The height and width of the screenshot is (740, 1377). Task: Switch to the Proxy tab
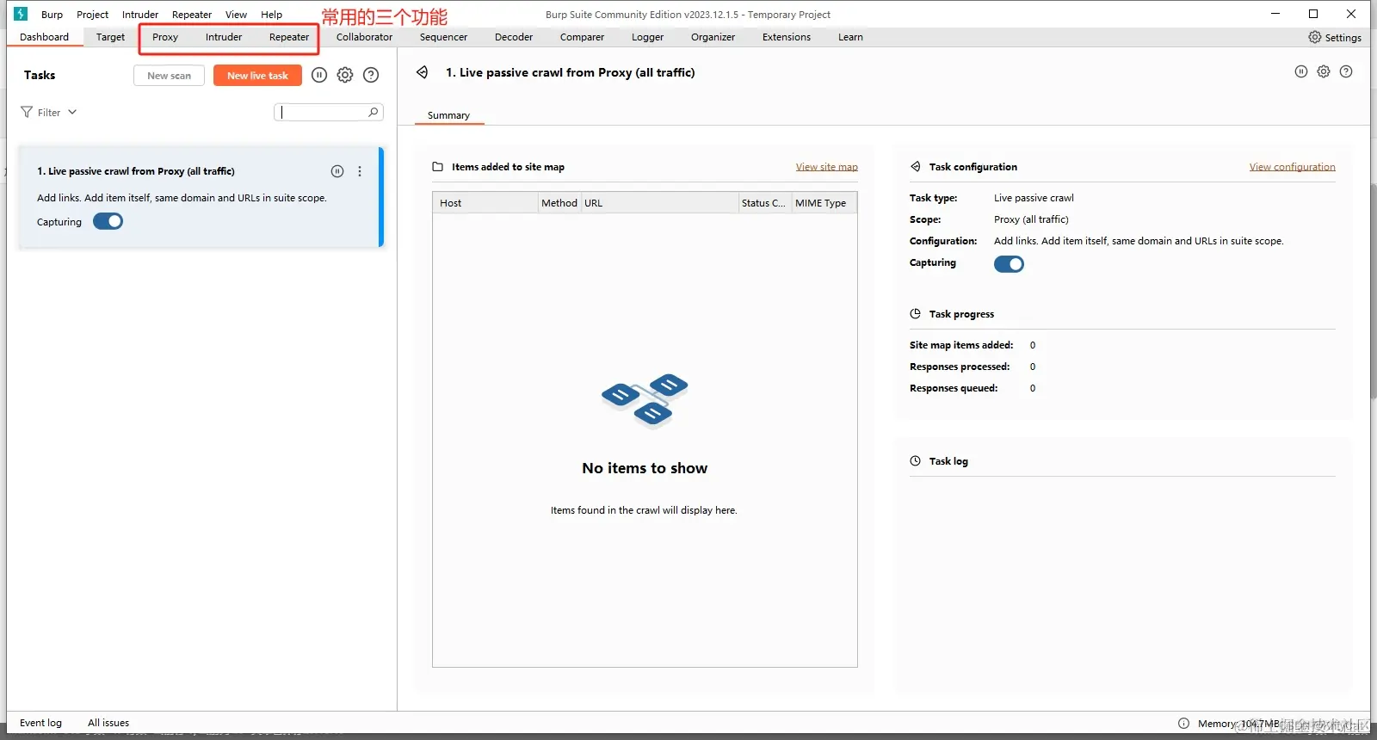pyautogui.click(x=165, y=37)
